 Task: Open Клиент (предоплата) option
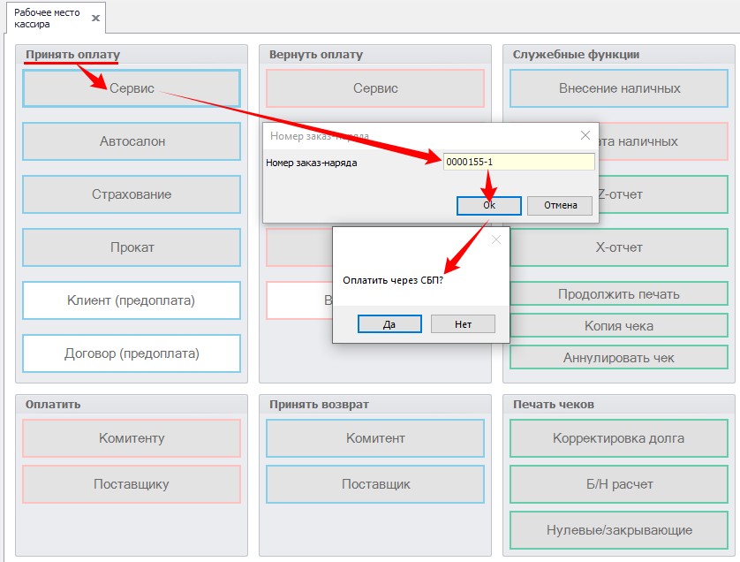pos(132,300)
